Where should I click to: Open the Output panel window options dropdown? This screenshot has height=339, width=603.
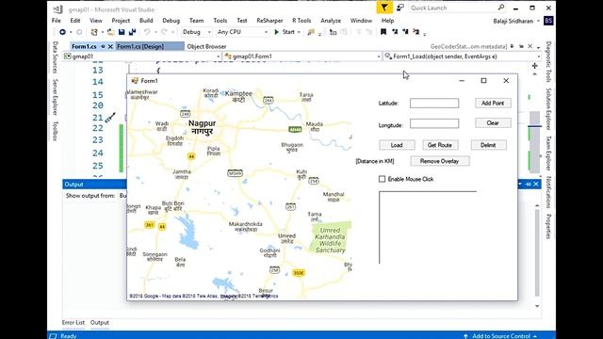pyautogui.click(x=520, y=185)
